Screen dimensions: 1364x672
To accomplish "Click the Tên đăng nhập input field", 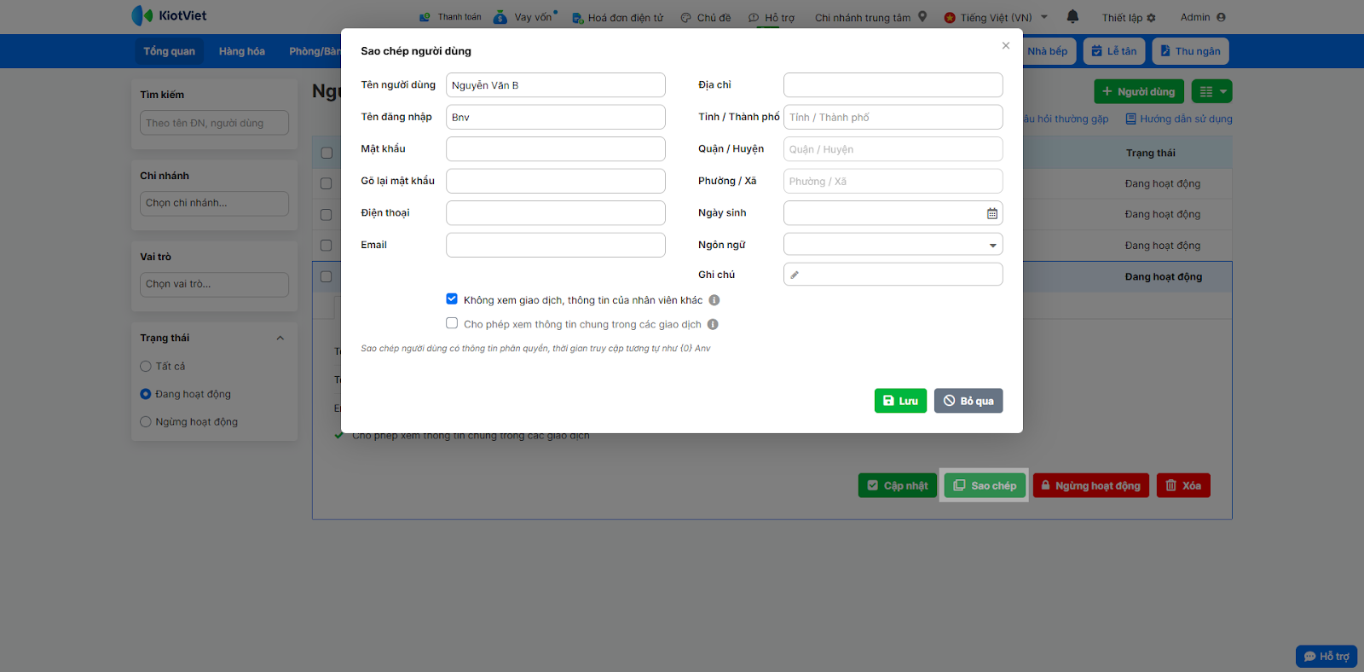I will point(555,117).
